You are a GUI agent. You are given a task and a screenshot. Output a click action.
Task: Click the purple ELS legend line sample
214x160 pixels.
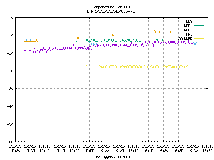199,21
